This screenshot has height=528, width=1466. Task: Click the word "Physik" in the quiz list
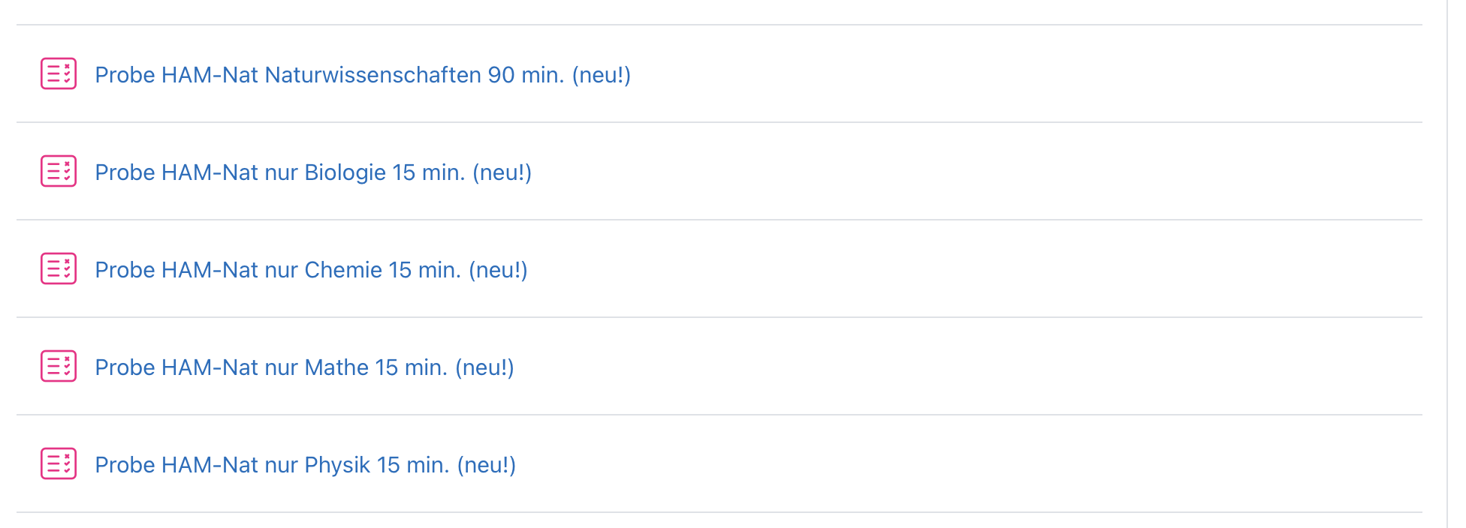coord(337,465)
